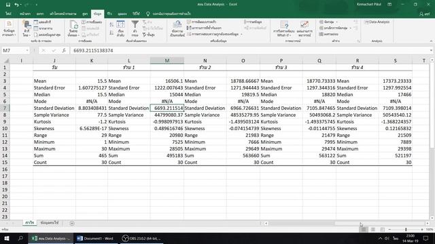Viewport: 435px width, 244px height.
Task: Click the zoom slider handle
Action: click(406, 230)
